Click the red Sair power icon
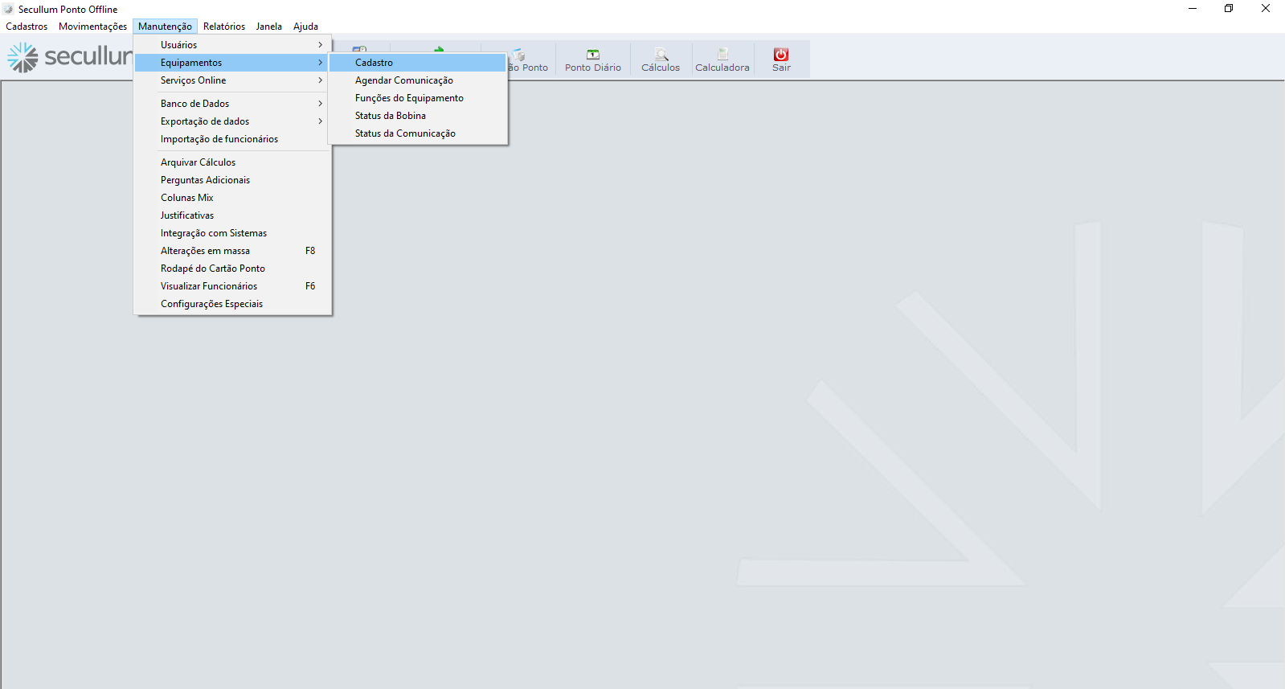The height and width of the screenshot is (689, 1285). pyautogui.click(x=781, y=55)
